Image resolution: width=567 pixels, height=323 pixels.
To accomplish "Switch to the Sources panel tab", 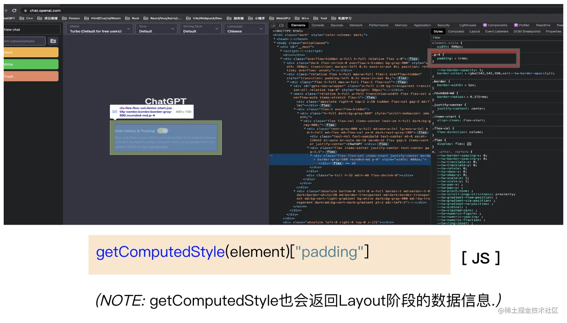I will pyautogui.click(x=337, y=25).
